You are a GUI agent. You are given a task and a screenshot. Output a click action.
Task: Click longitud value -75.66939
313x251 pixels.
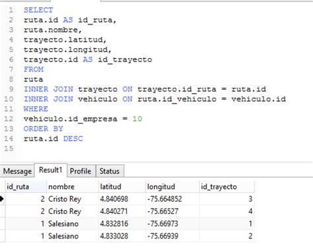(x=172, y=236)
